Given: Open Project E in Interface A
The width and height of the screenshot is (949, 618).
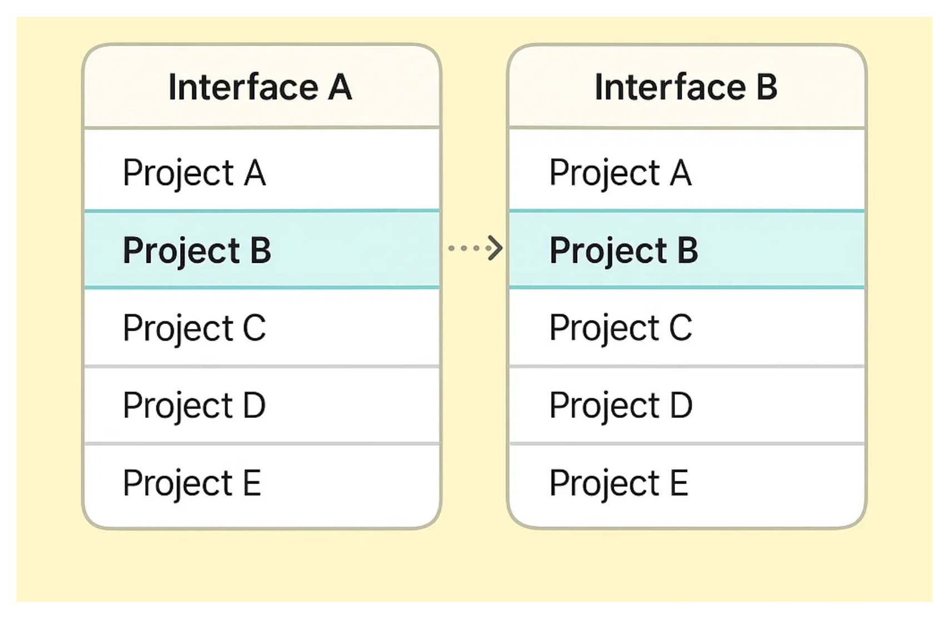Looking at the screenshot, I should (x=192, y=482).
